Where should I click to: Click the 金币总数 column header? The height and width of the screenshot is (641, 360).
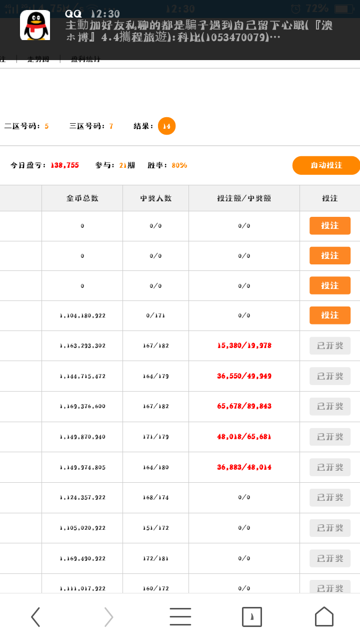click(x=82, y=198)
